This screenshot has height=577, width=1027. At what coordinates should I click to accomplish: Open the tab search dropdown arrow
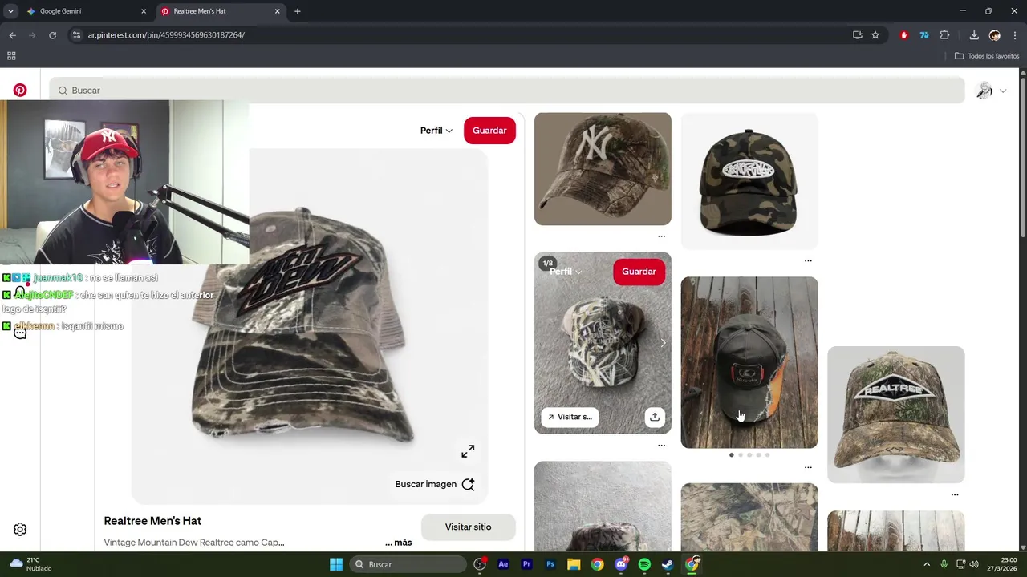point(10,11)
